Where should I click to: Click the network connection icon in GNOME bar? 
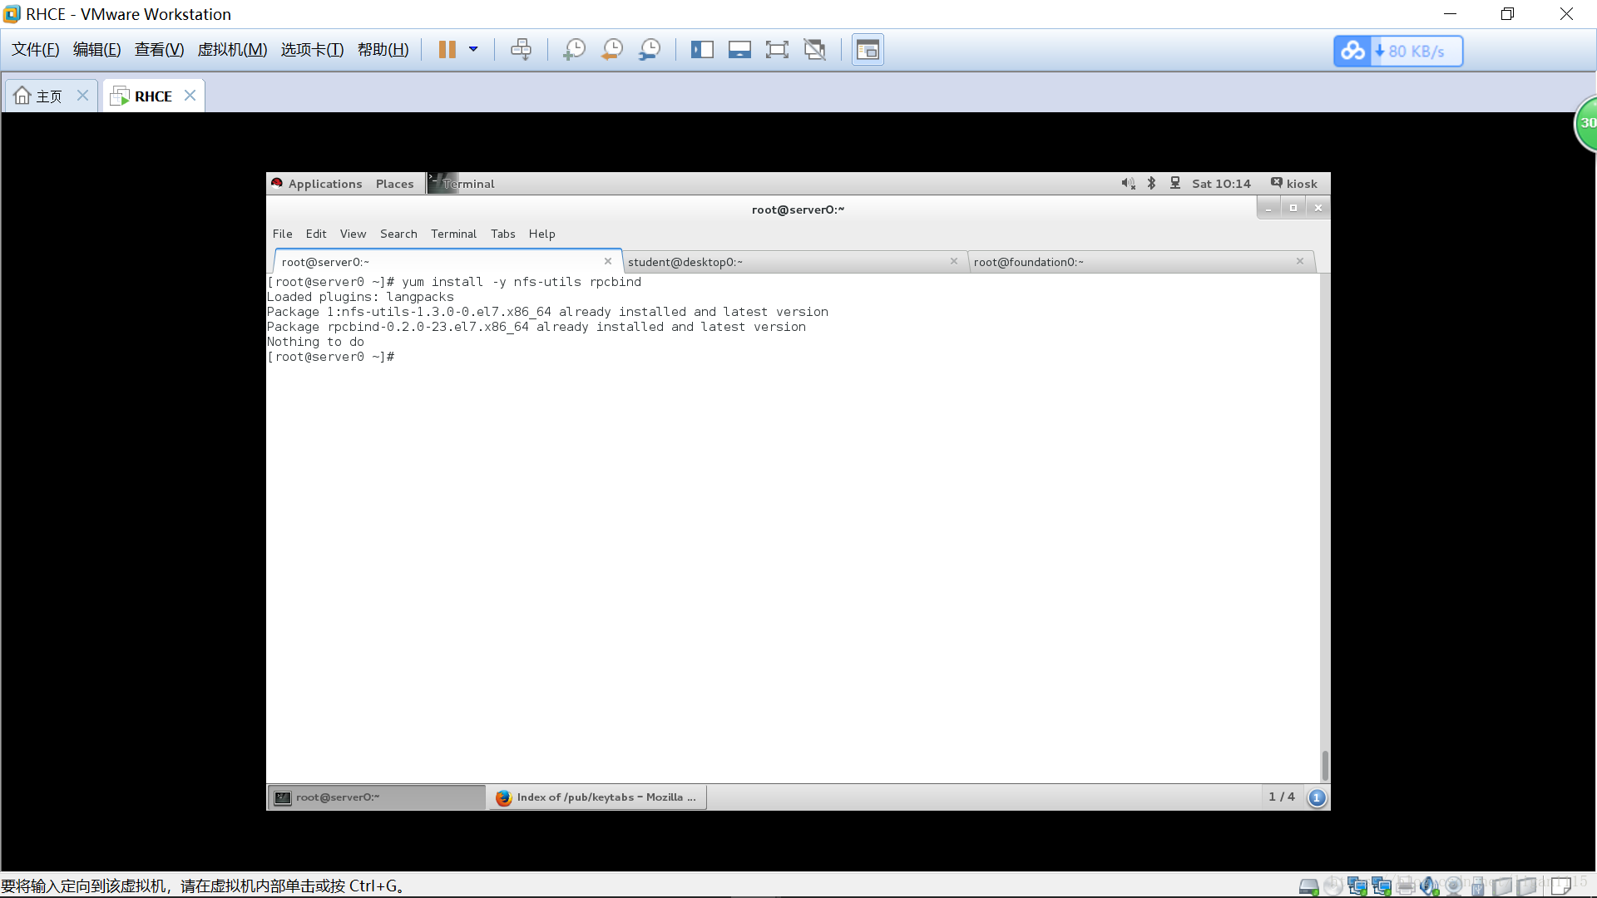1175,184
